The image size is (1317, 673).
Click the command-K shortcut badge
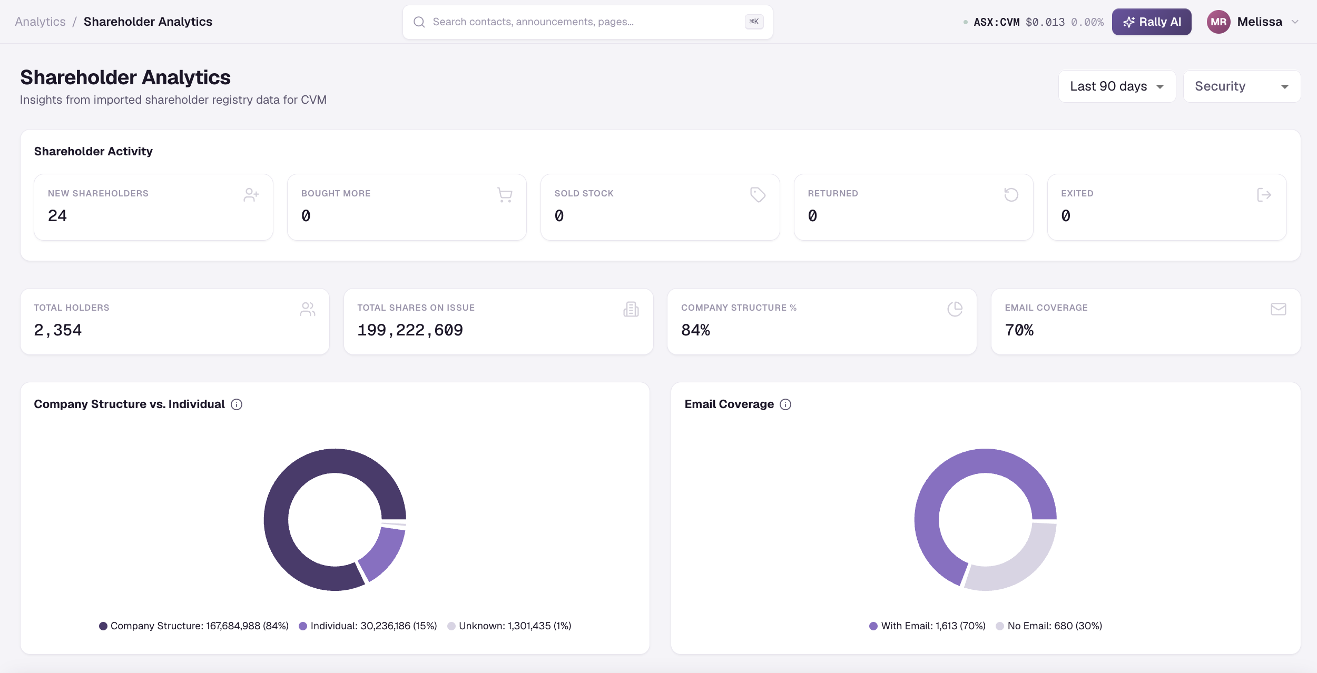coord(754,22)
